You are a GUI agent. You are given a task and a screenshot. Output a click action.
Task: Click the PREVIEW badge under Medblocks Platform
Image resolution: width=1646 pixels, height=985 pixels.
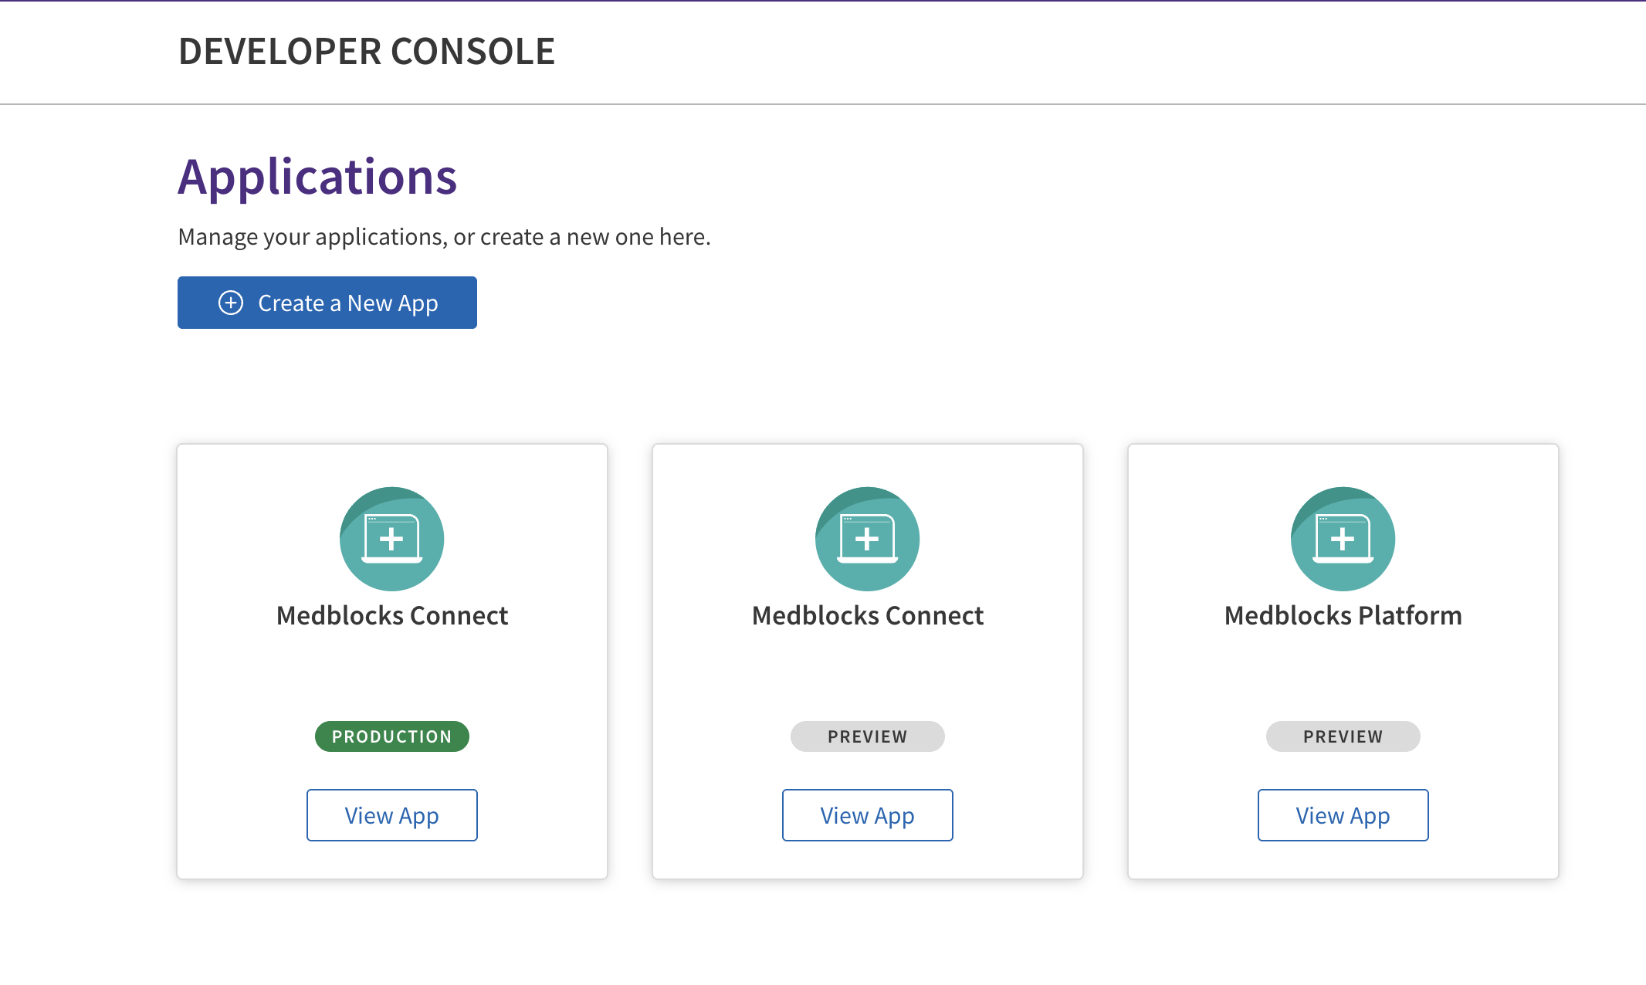pos(1343,736)
